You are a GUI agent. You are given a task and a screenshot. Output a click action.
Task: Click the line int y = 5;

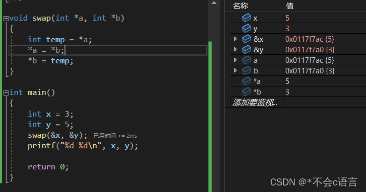pyautogui.click(x=50, y=125)
